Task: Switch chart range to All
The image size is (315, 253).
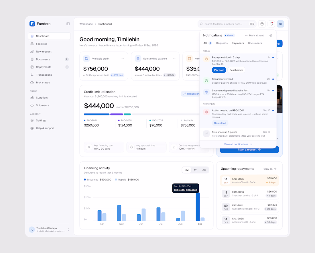Action: [204, 170]
